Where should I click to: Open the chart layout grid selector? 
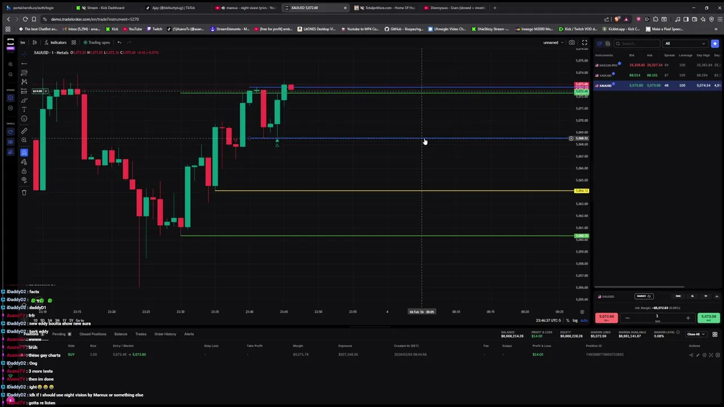[x=74, y=42]
